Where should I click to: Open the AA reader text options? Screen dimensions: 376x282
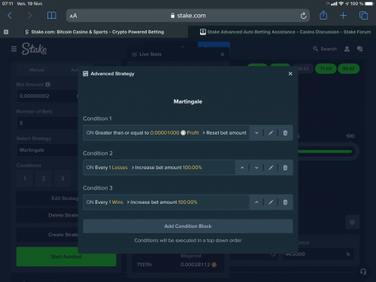pos(73,16)
